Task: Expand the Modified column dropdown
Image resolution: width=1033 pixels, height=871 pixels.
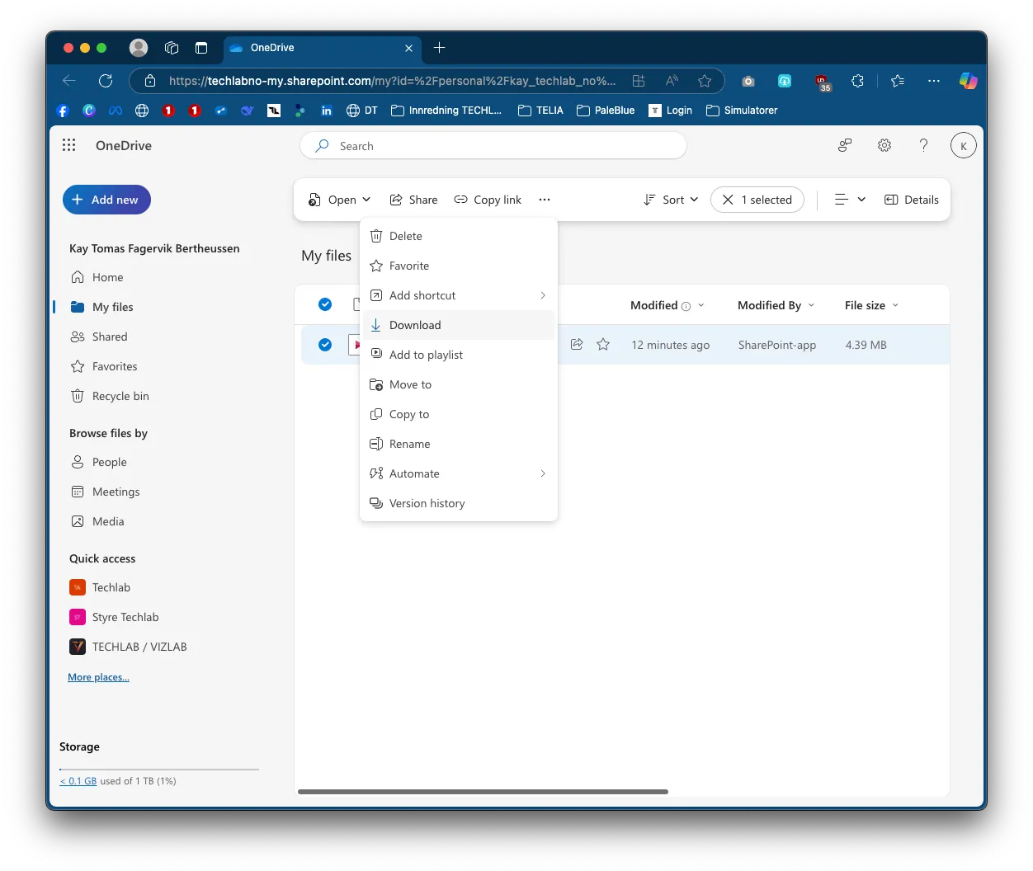Action: pos(701,305)
